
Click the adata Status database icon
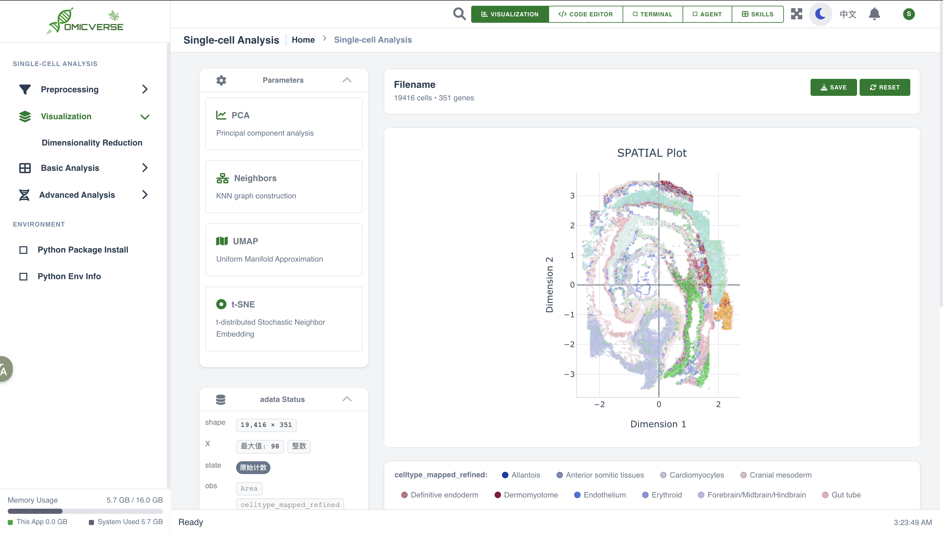pyautogui.click(x=221, y=399)
